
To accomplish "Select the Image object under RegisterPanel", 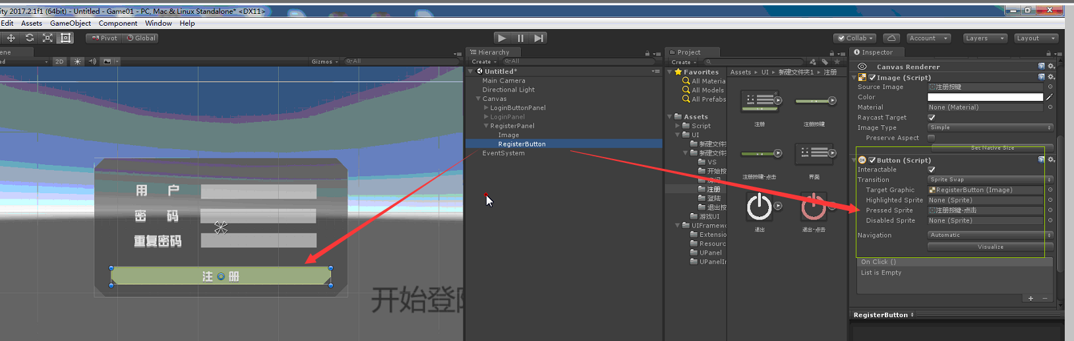I will point(508,135).
